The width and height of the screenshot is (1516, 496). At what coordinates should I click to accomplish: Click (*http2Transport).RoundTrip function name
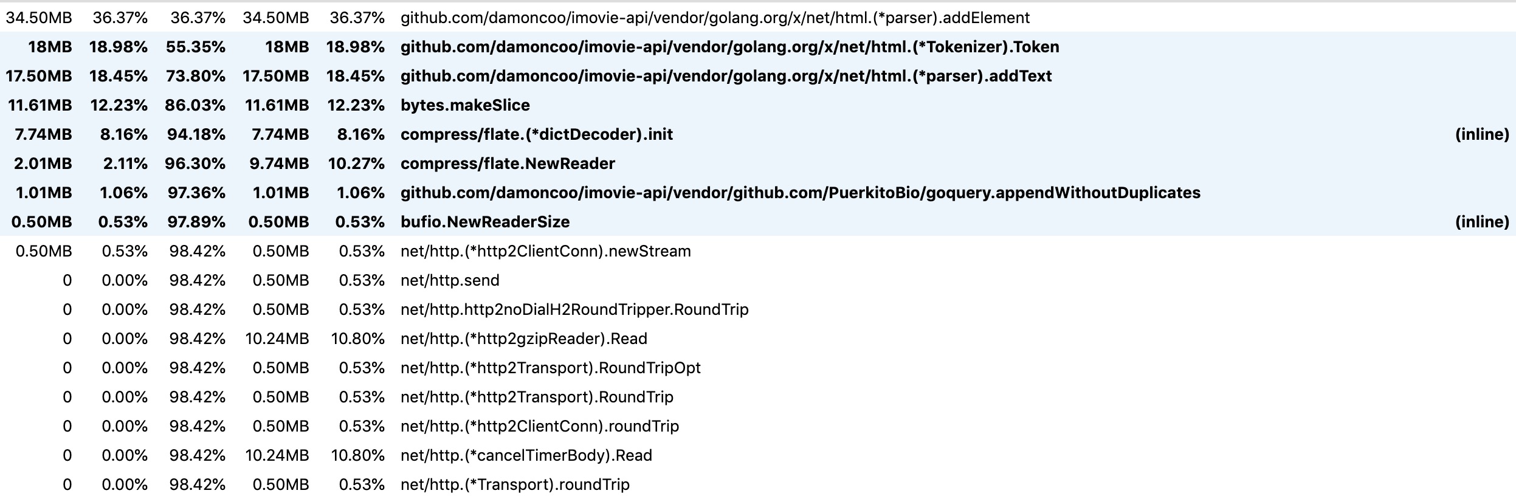(537, 397)
